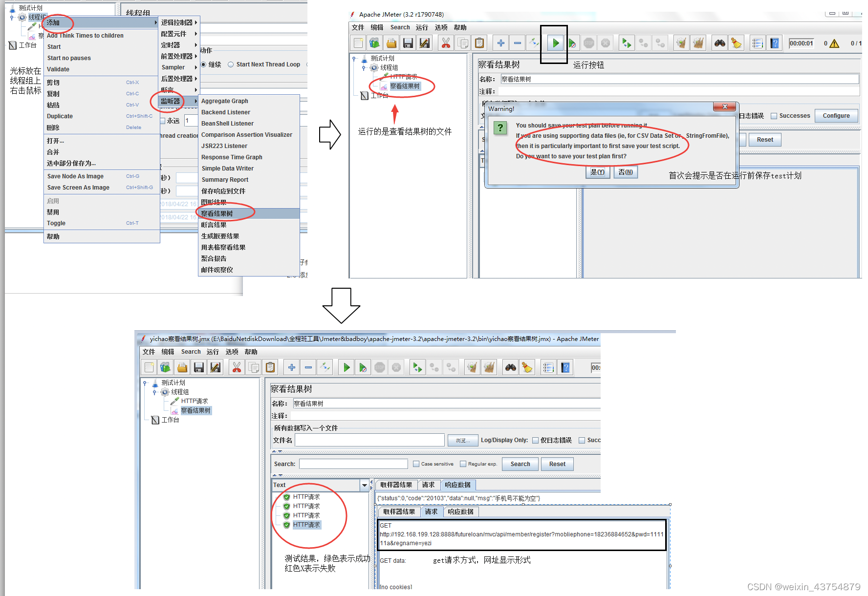Choose Aggregate Graph in the listener submenu
868x596 pixels.
pos(249,101)
